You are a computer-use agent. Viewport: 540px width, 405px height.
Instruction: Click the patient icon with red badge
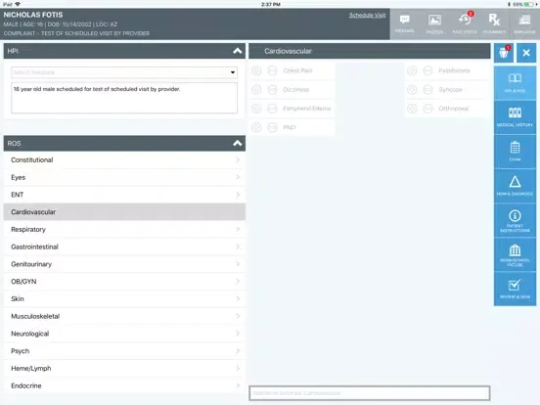tap(504, 53)
